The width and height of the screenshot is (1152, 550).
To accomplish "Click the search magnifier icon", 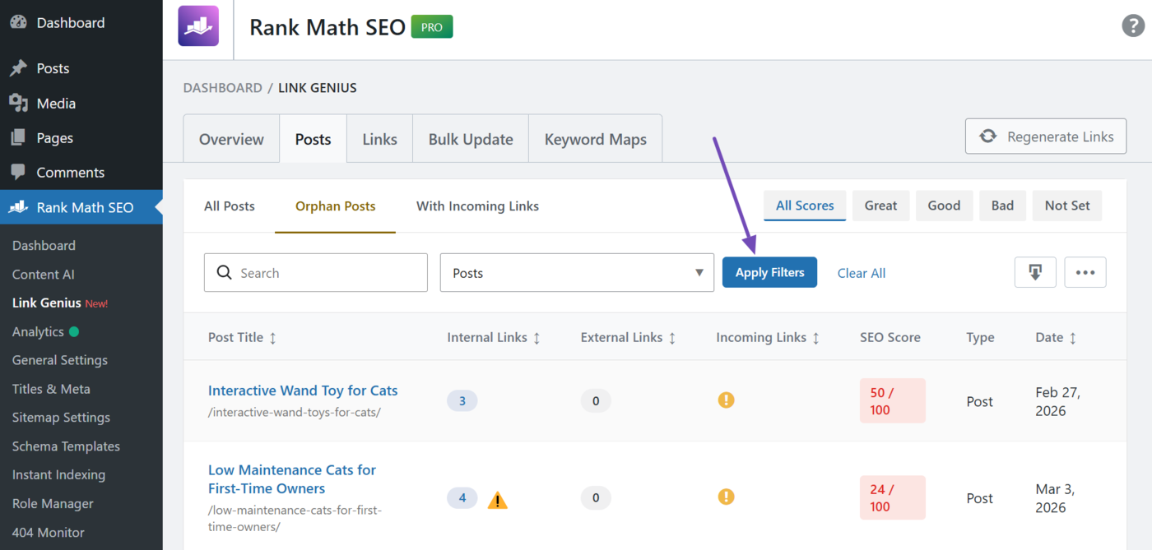I will click(224, 272).
